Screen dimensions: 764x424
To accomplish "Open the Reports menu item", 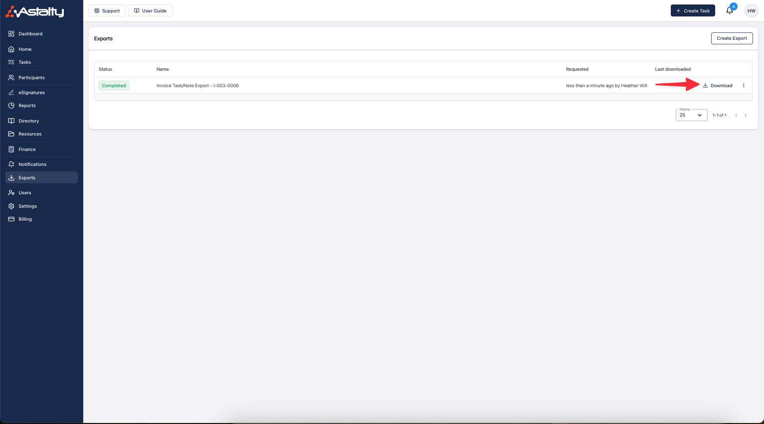I will pyautogui.click(x=27, y=106).
